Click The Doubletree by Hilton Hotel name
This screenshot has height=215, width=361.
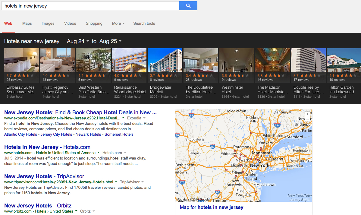(x=201, y=90)
